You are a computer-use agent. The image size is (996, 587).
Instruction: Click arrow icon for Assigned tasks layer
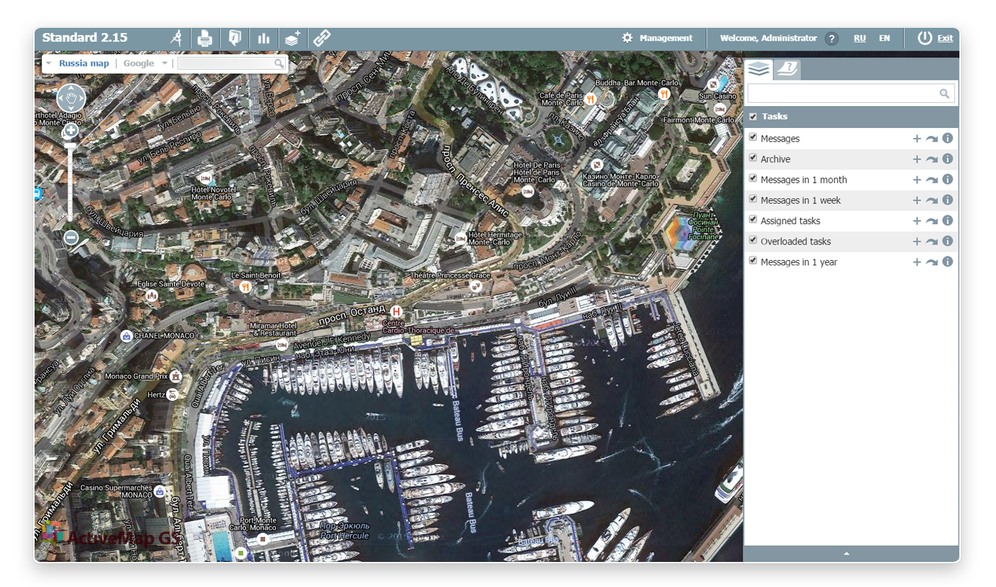coord(932,221)
